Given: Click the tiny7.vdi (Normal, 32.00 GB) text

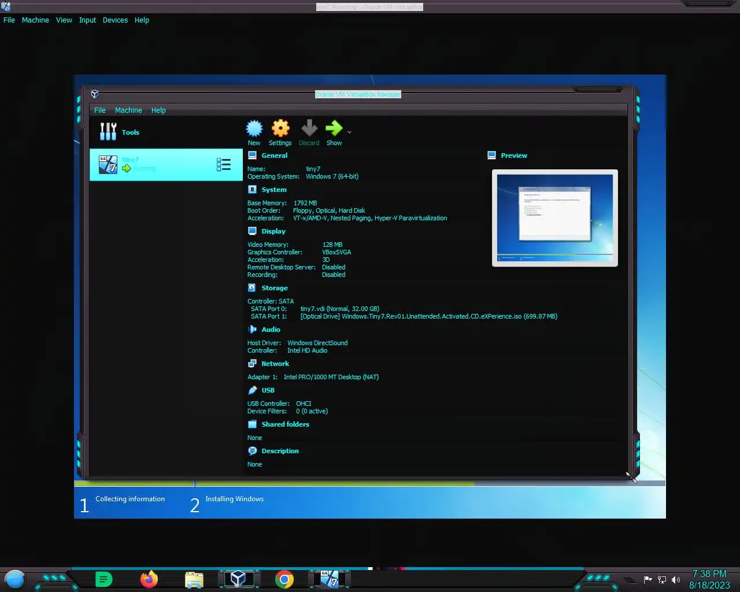Looking at the screenshot, I should 340,309.
